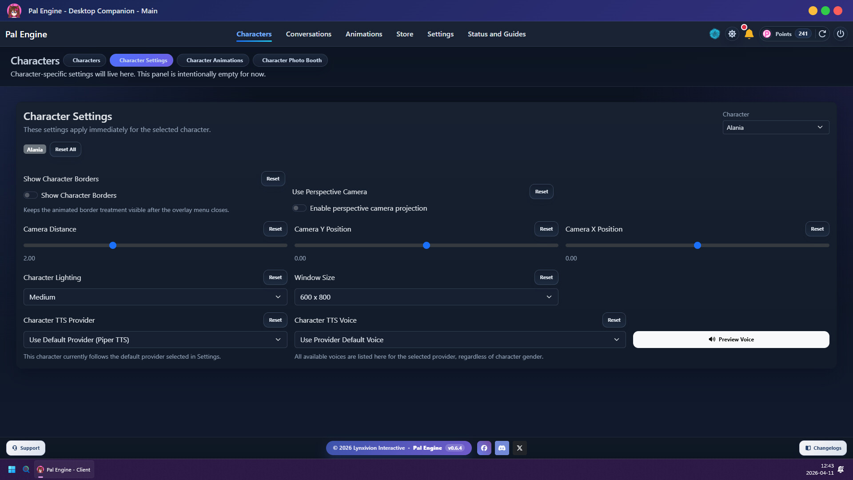This screenshot has width=853, height=480.
Task: Click the Reset All button
Action: (65, 149)
